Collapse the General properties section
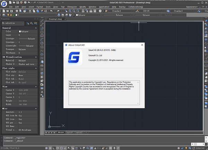Screen dimensions: 208x150 36,28
